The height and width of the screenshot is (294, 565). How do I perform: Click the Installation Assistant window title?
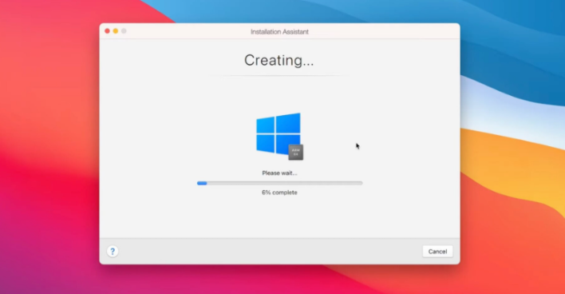[x=279, y=32]
